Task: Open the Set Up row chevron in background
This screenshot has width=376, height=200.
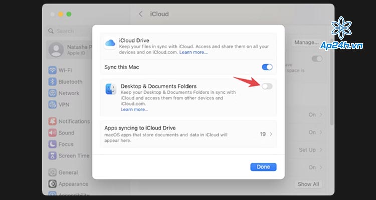Action: pos(321,150)
